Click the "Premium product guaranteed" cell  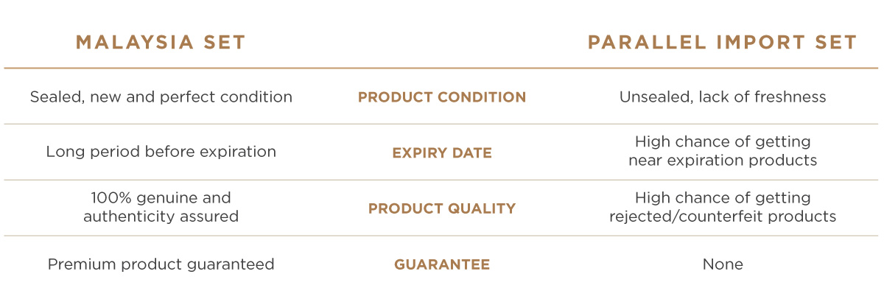click(x=161, y=264)
